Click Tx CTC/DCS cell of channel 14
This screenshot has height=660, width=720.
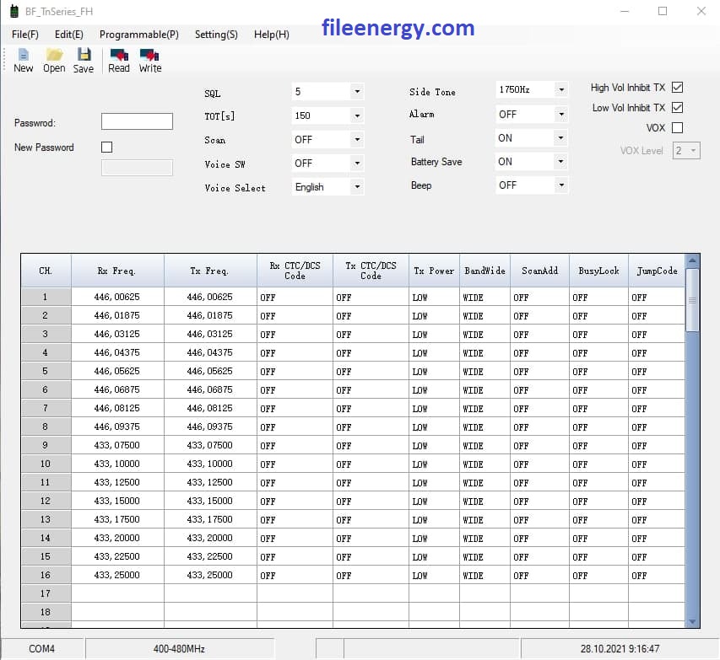point(371,538)
